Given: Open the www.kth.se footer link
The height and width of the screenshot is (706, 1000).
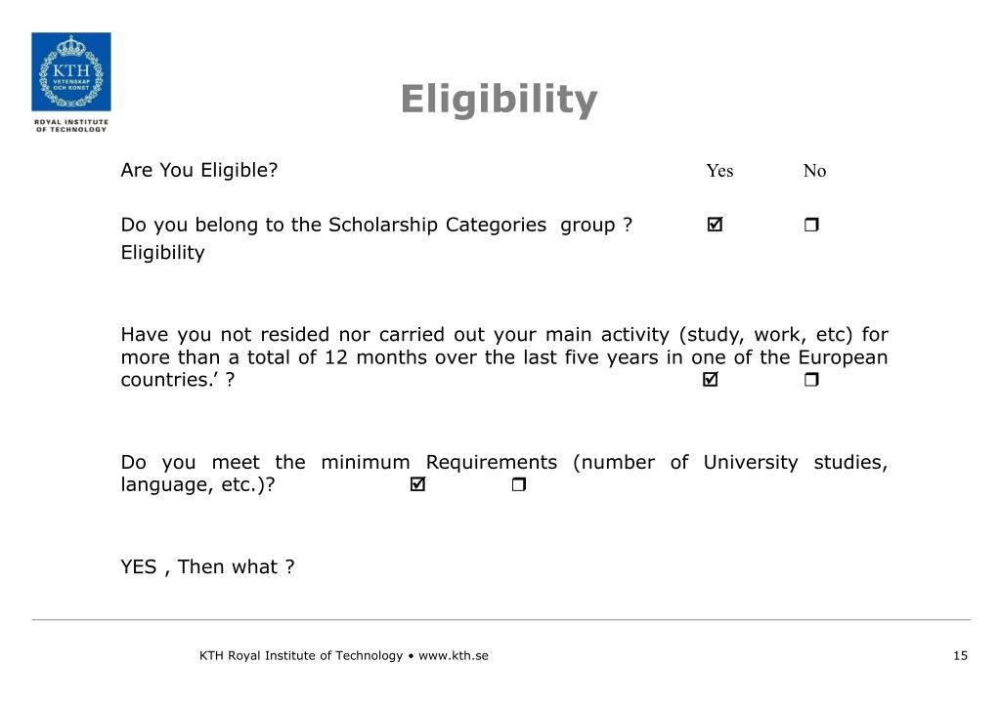Looking at the screenshot, I should pos(453,655).
